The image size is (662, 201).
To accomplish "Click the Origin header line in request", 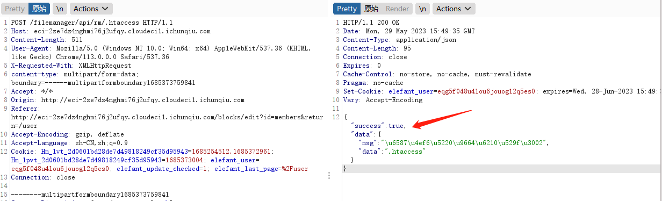I will click(x=128, y=100).
